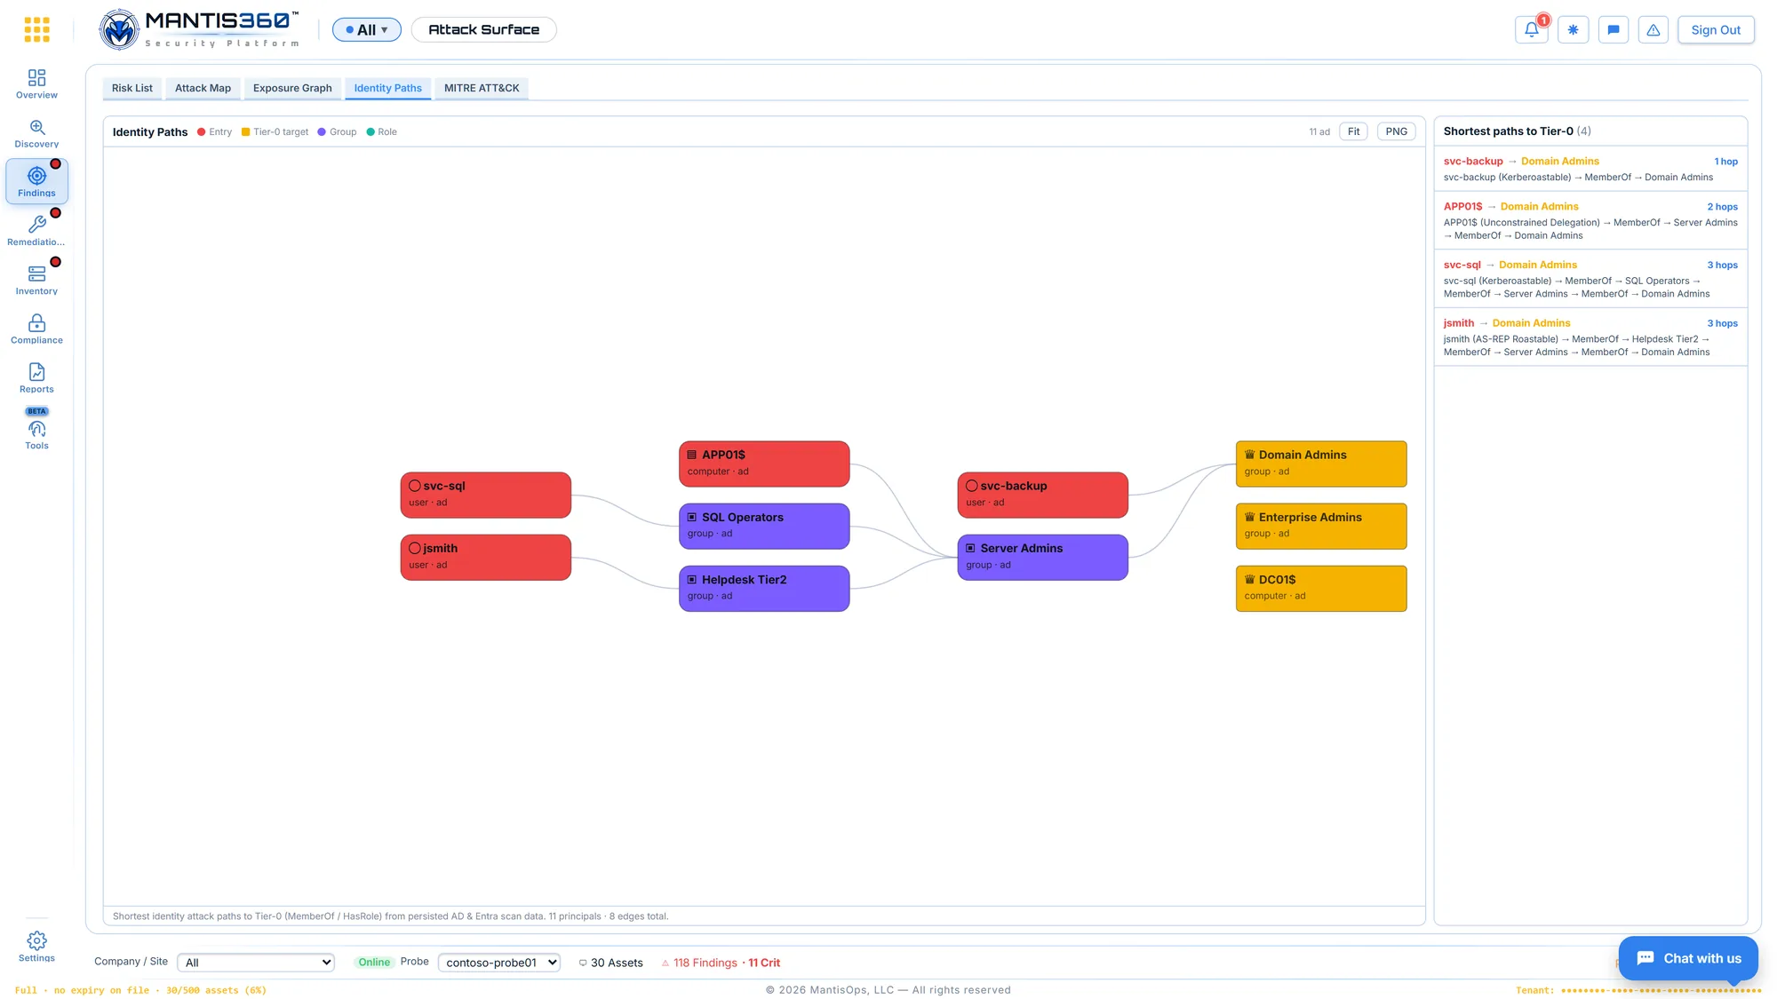Select the Helpdesk Tier2 group node

(764, 589)
